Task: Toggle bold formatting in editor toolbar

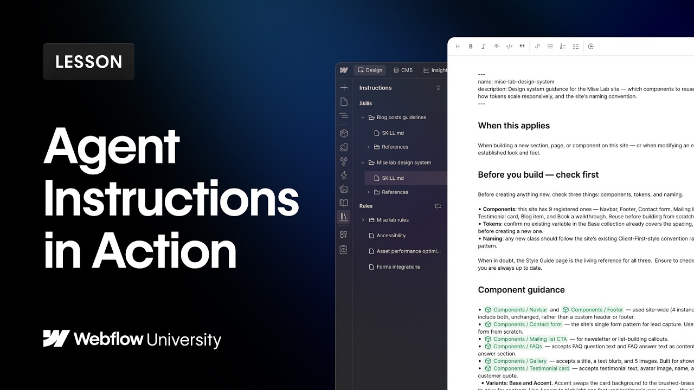Action: tap(471, 47)
